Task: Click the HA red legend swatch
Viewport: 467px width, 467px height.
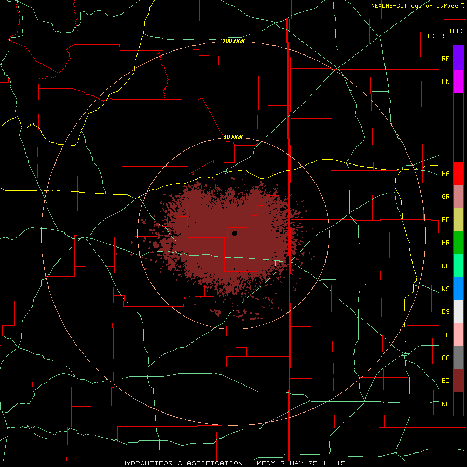Action: tap(458, 173)
